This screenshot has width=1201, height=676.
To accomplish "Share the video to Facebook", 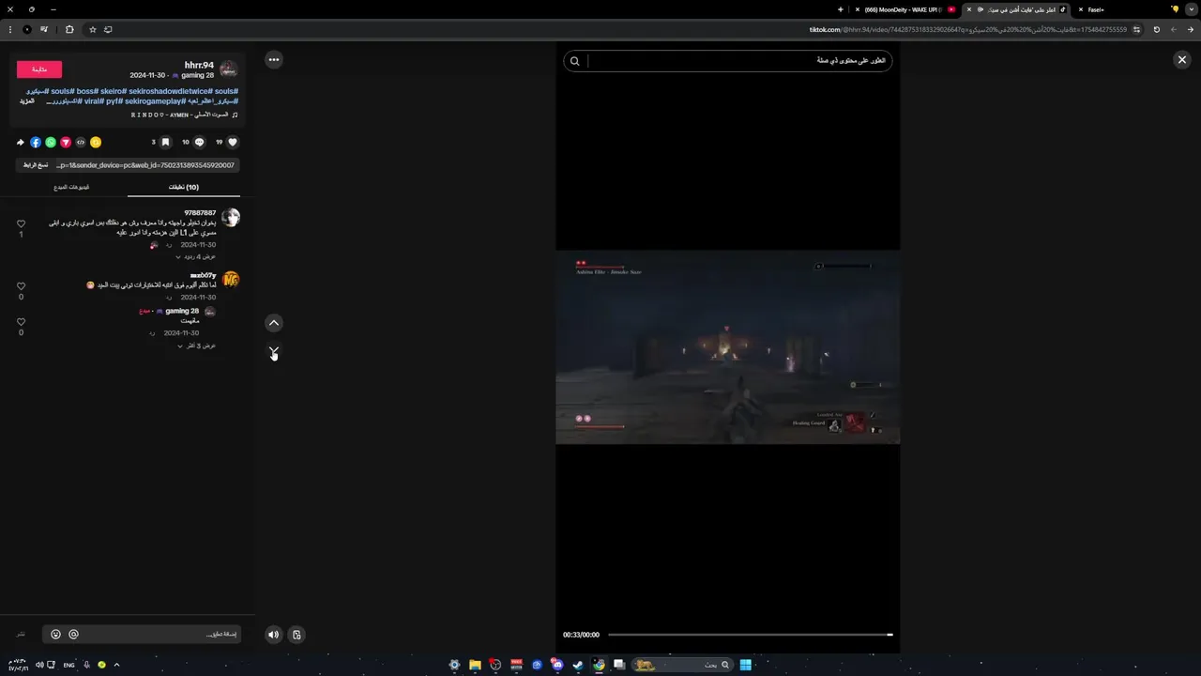I will click(x=36, y=143).
